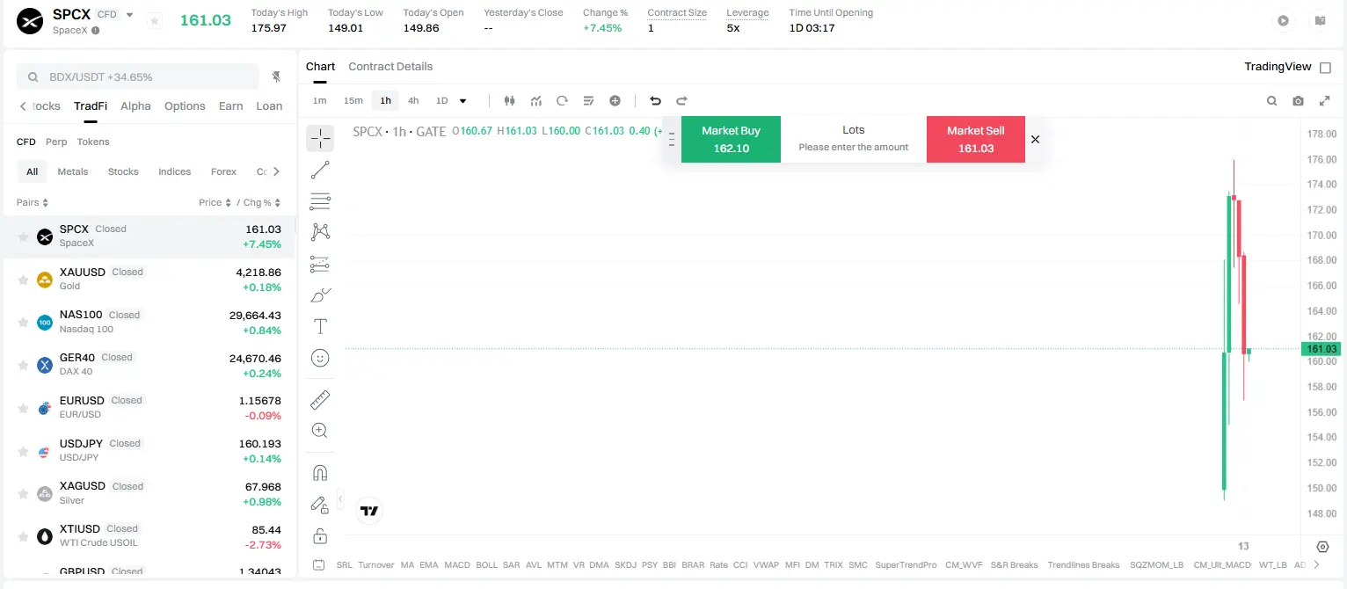This screenshot has height=589, width=1347.
Task: Set chart interval to 4h
Action: 413,100
